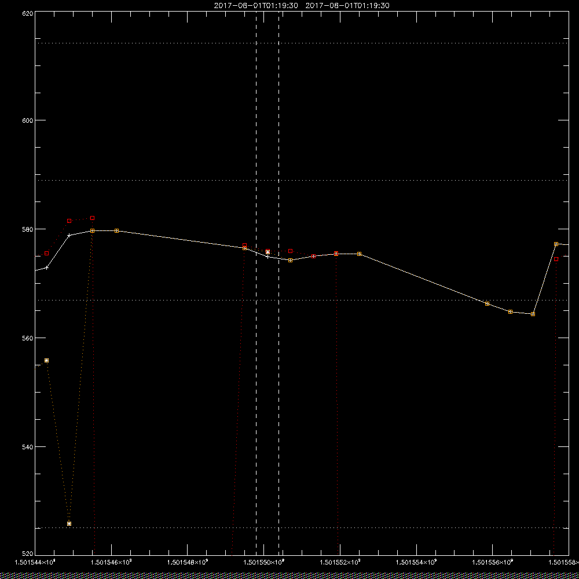Select the orange data marker near 556
This screenshot has width=579, height=579.
click(46, 360)
